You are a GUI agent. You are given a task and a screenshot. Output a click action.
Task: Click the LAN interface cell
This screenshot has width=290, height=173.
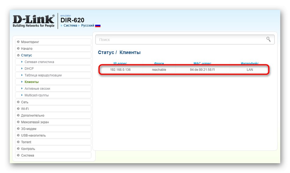click(250, 70)
